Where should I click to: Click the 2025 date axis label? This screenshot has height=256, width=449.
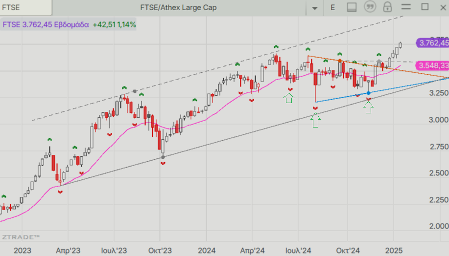pyautogui.click(x=394, y=251)
